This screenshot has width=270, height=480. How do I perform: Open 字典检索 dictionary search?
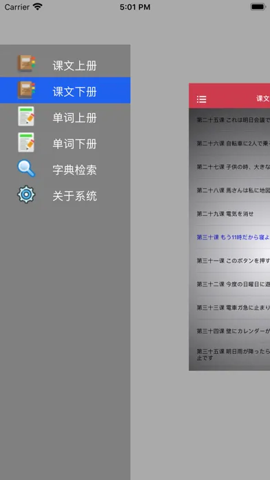coord(65,169)
